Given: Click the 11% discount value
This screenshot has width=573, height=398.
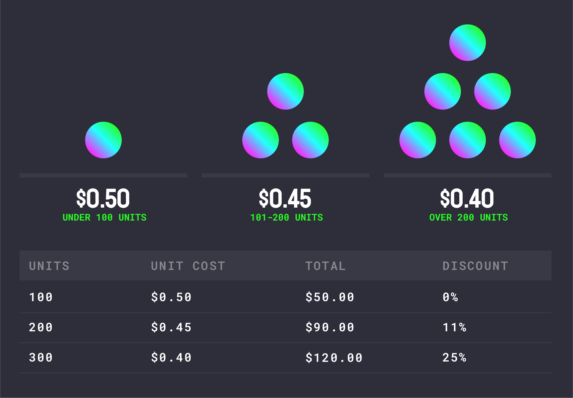Looking at the screenshot, I should click(x=454, y=328).
